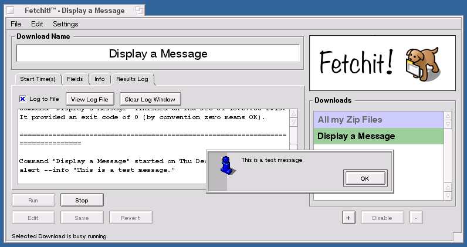The width and height of the screenshot is (467, 247).
Task: Click the window resize corner at bottom right
Action: tap(458, 237)
